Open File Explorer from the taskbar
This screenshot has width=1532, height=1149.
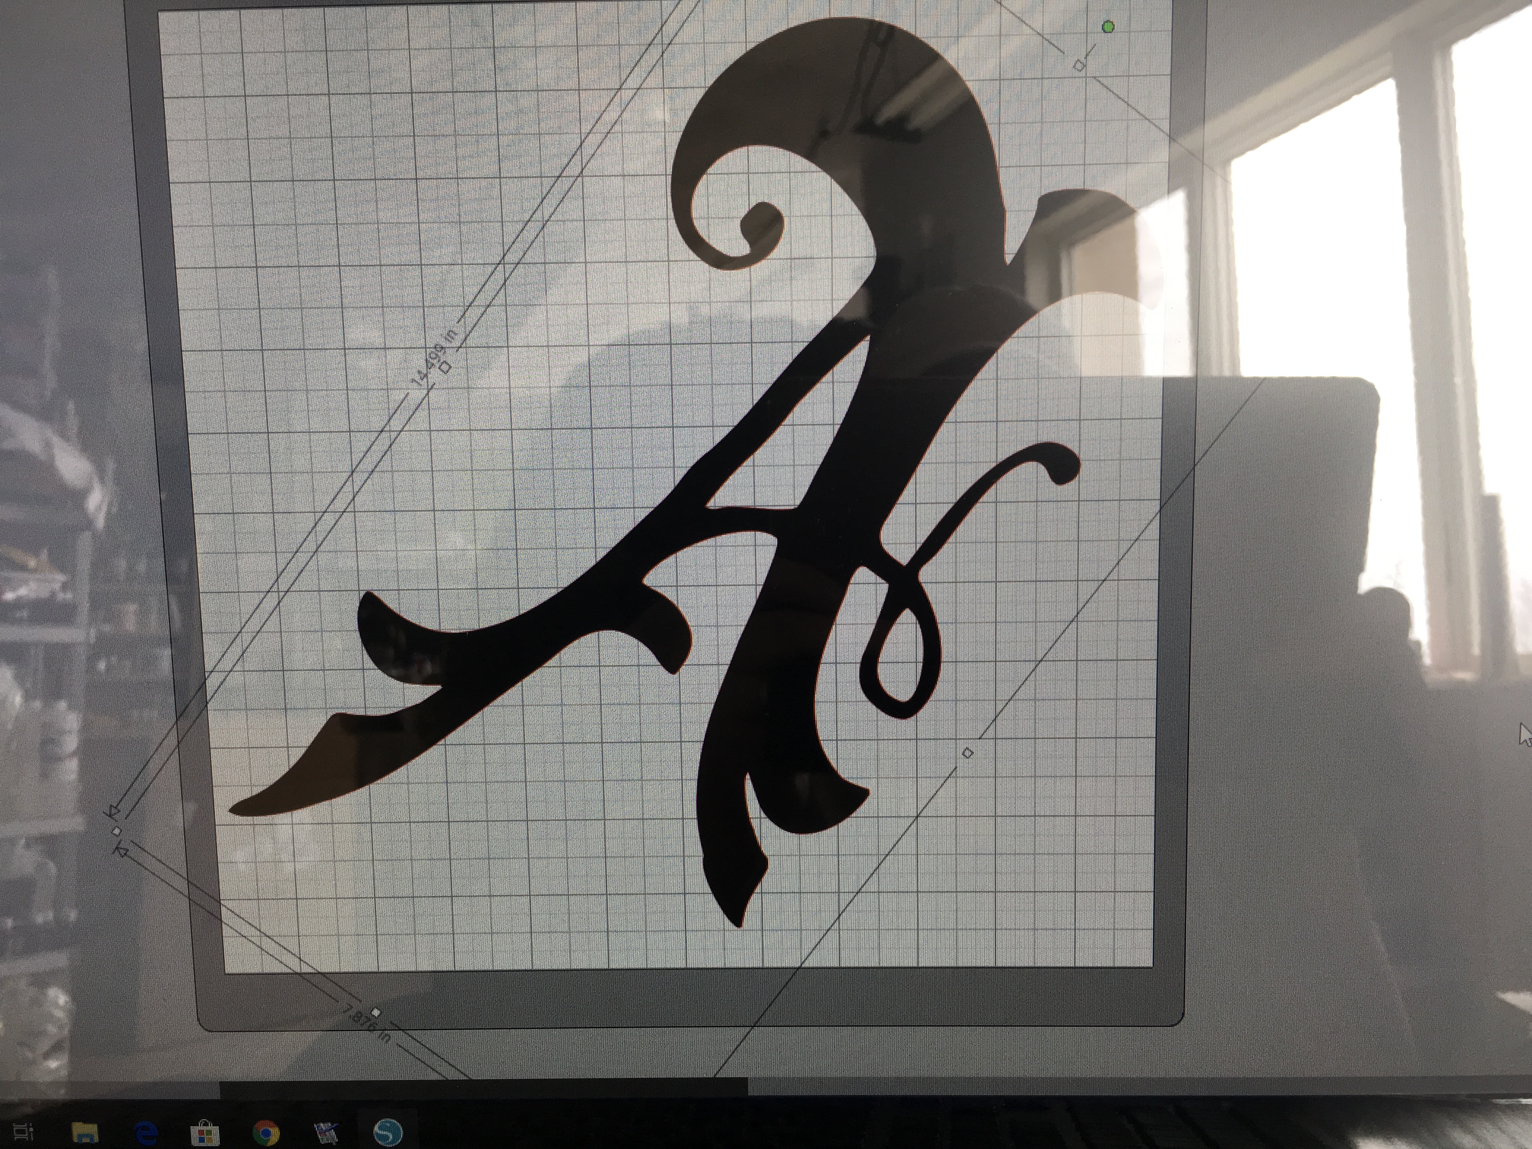(85, 1133)
